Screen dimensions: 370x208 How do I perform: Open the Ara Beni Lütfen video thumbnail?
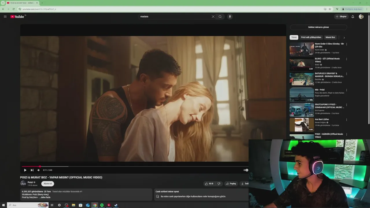pyautogui.click(x=302, y=125)
